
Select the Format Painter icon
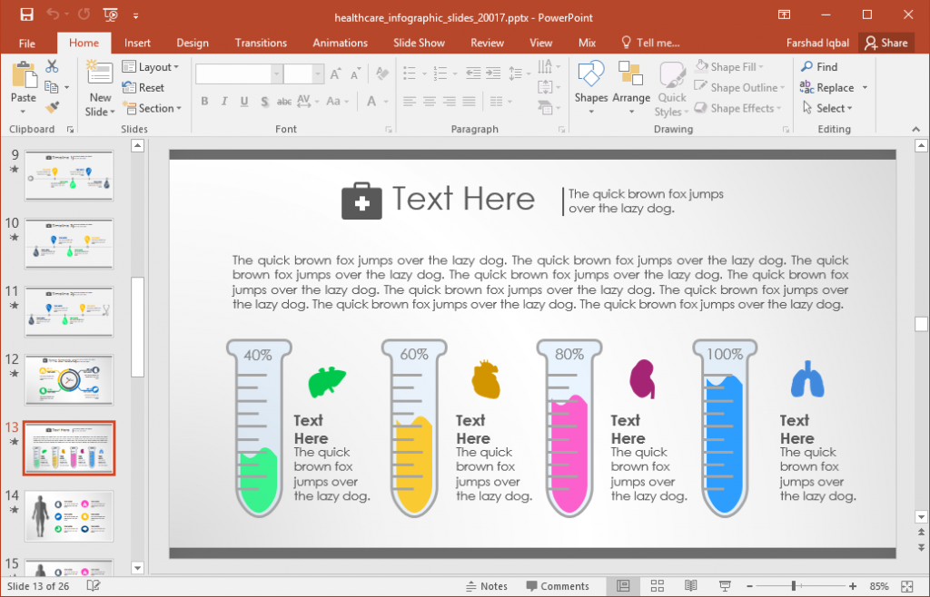point(53,108)
